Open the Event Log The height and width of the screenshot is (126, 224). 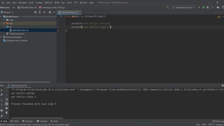click(218, 121)
